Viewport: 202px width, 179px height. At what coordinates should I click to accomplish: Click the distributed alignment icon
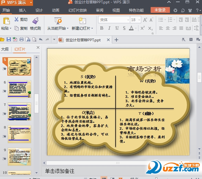point(188,28)
